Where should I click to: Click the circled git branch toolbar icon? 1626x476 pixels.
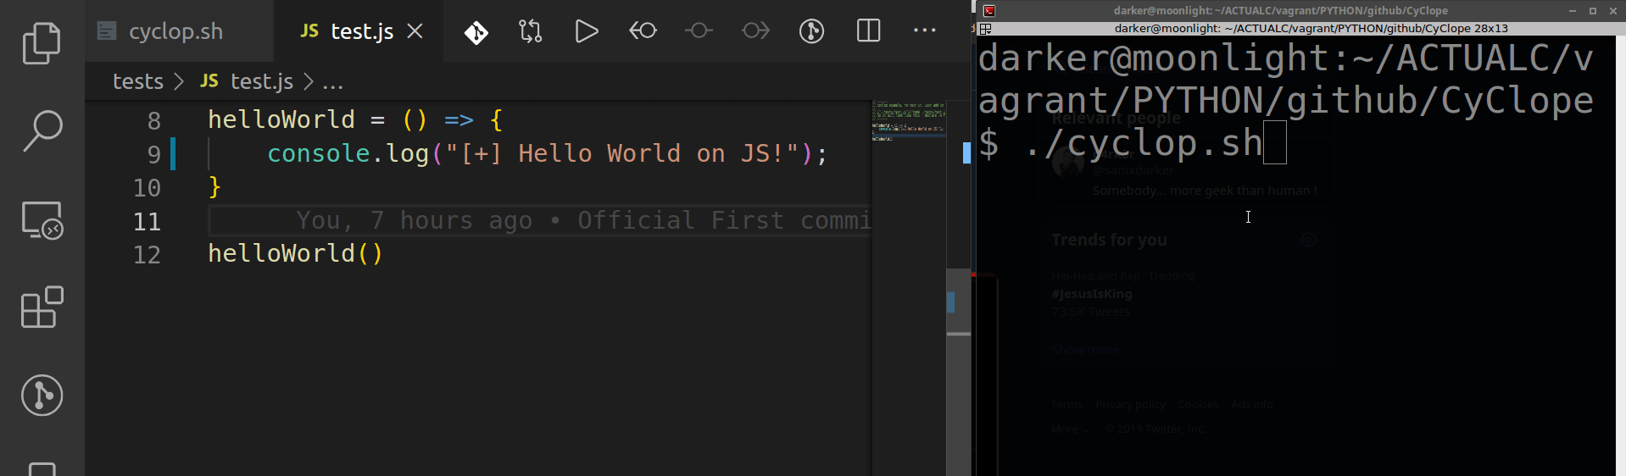pos(812,32)
